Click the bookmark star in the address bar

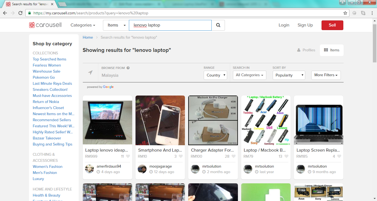click(x=345, y=13)
